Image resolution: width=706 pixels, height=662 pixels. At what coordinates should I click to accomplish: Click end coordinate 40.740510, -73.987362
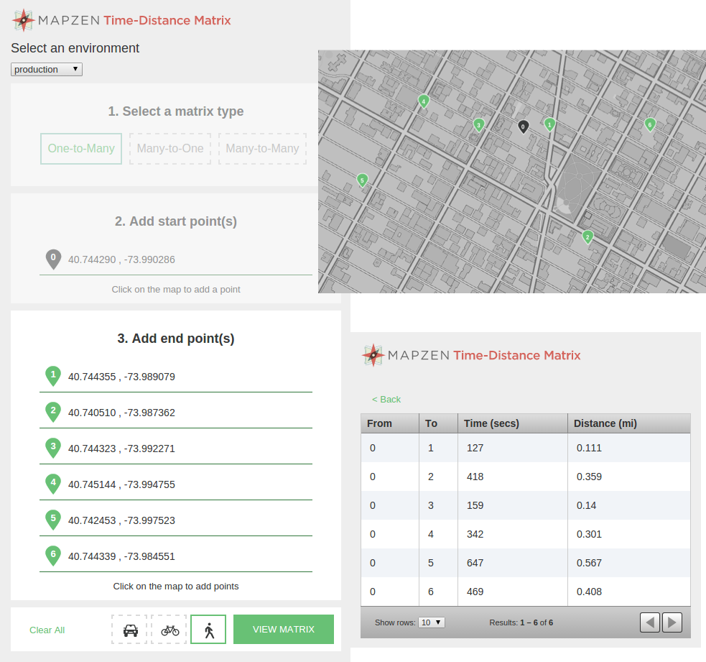[x=121, y=413]
